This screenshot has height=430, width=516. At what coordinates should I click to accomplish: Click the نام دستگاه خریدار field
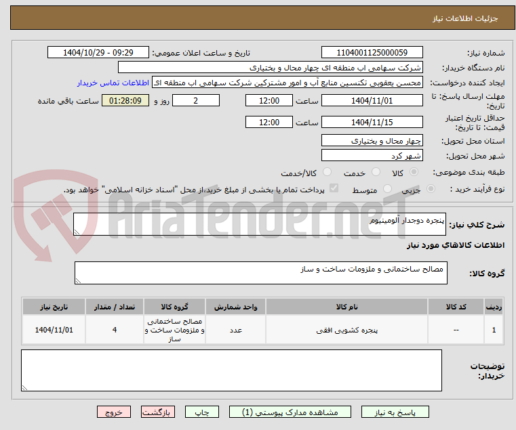click(x=270, y=68)
